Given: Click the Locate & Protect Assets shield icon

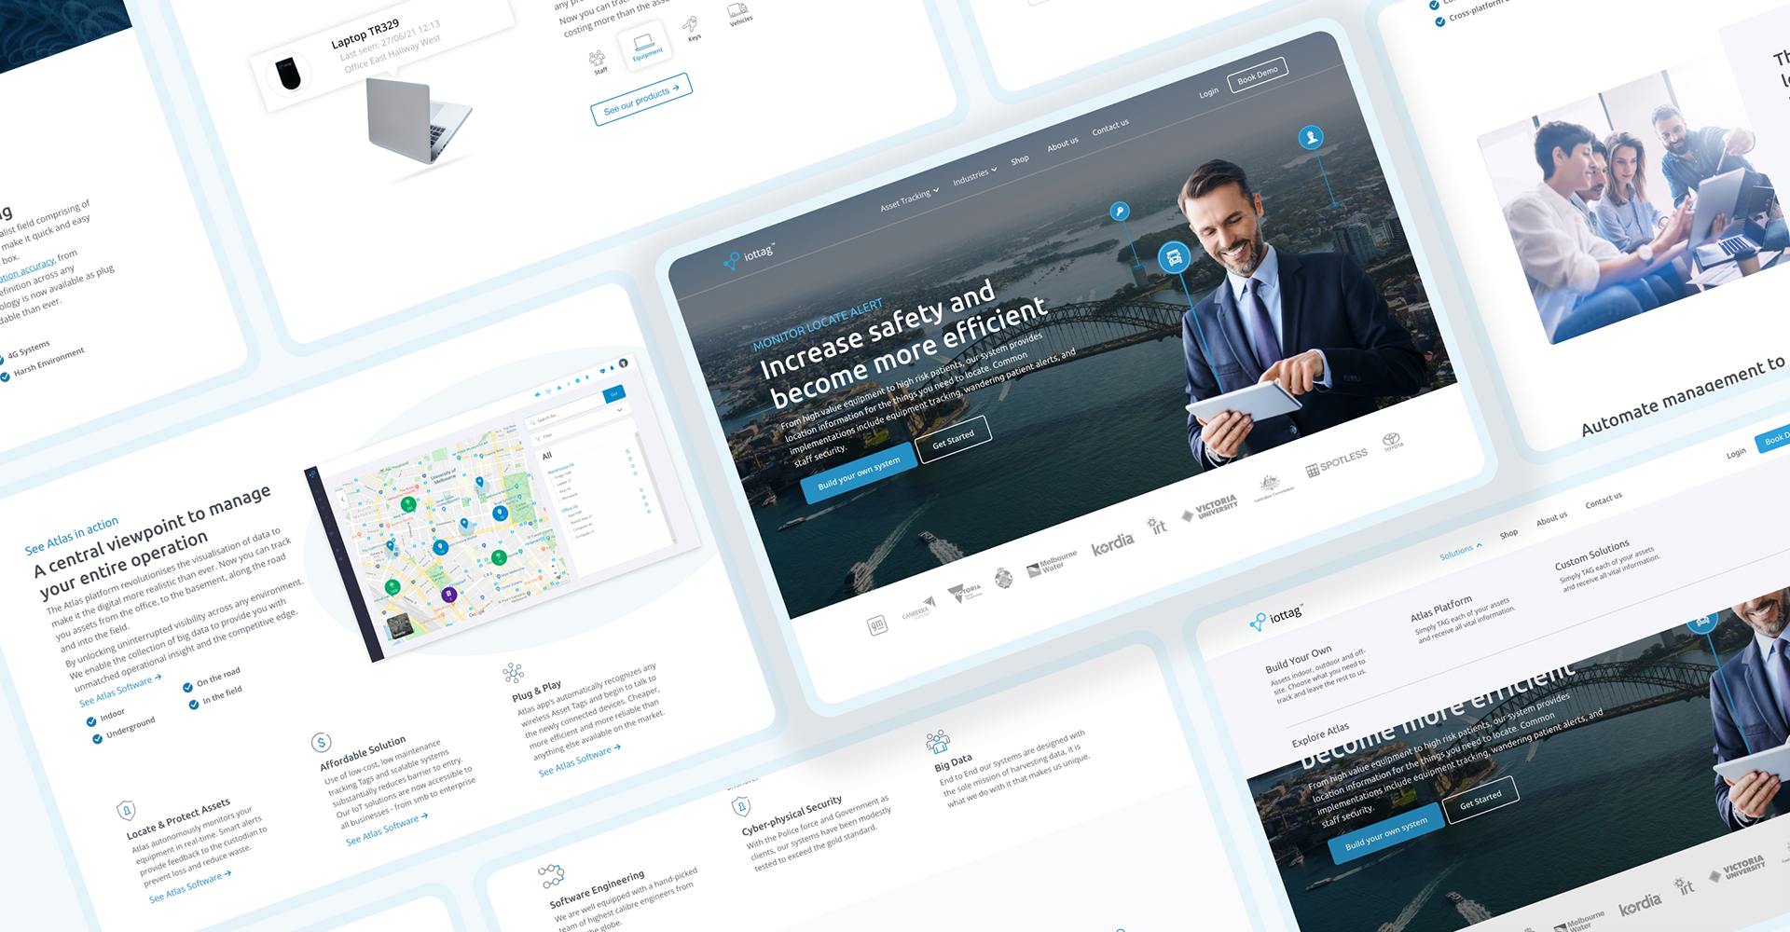Looking at the screenshot, I should pyautogui.click(x=126, y=810).
